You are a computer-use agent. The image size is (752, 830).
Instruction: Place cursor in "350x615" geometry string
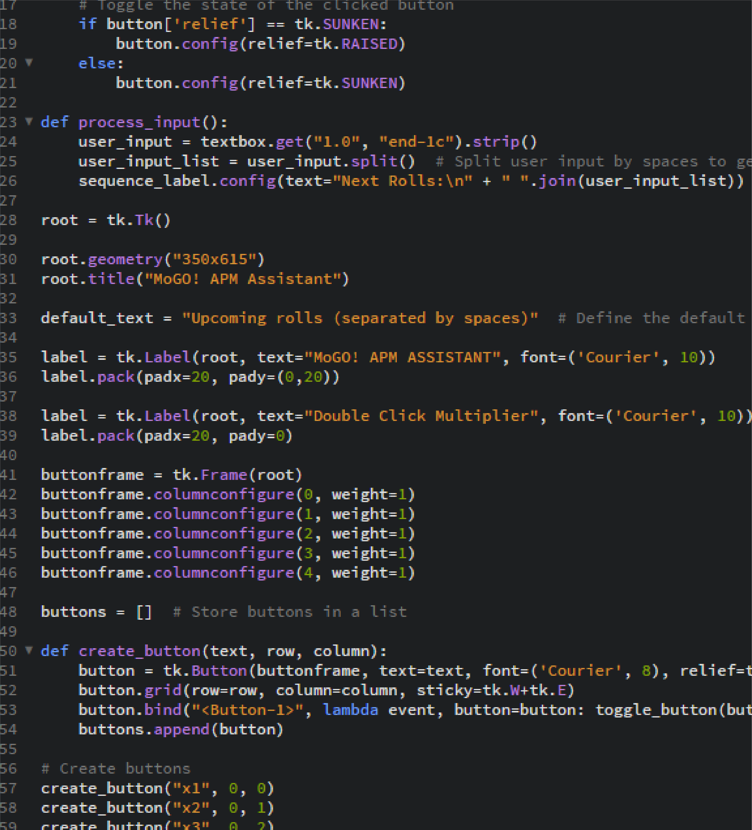point(214,260)
